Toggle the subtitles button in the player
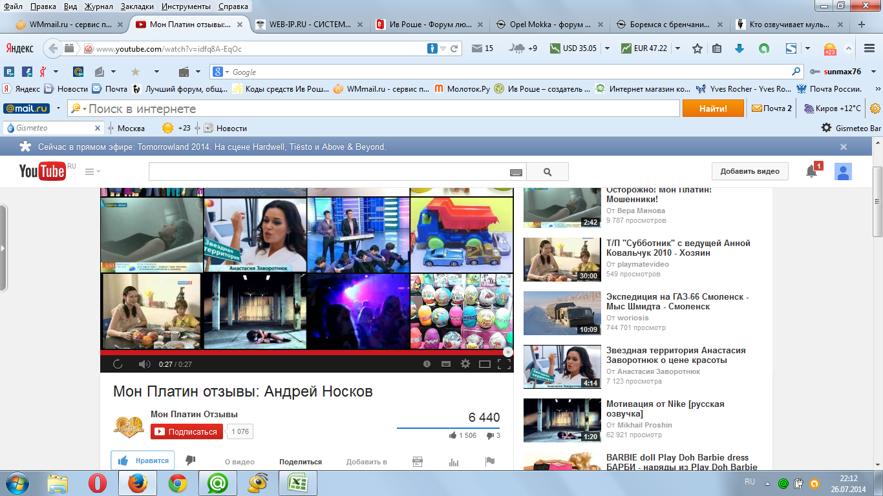The height and width of the screenshot is (496, 883). click(445, 364)
